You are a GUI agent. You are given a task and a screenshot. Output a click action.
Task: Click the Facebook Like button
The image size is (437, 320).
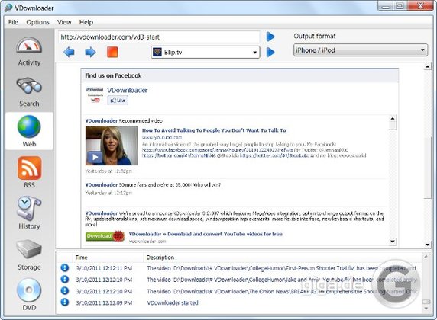click(x=118, y=101)
